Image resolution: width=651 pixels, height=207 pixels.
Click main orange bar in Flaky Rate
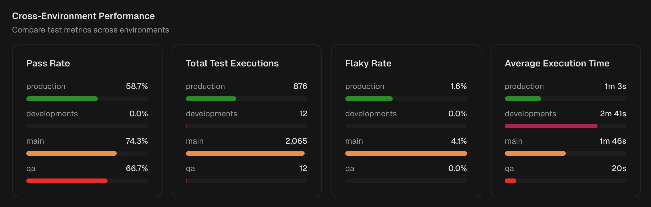click(x=406, y=153)
